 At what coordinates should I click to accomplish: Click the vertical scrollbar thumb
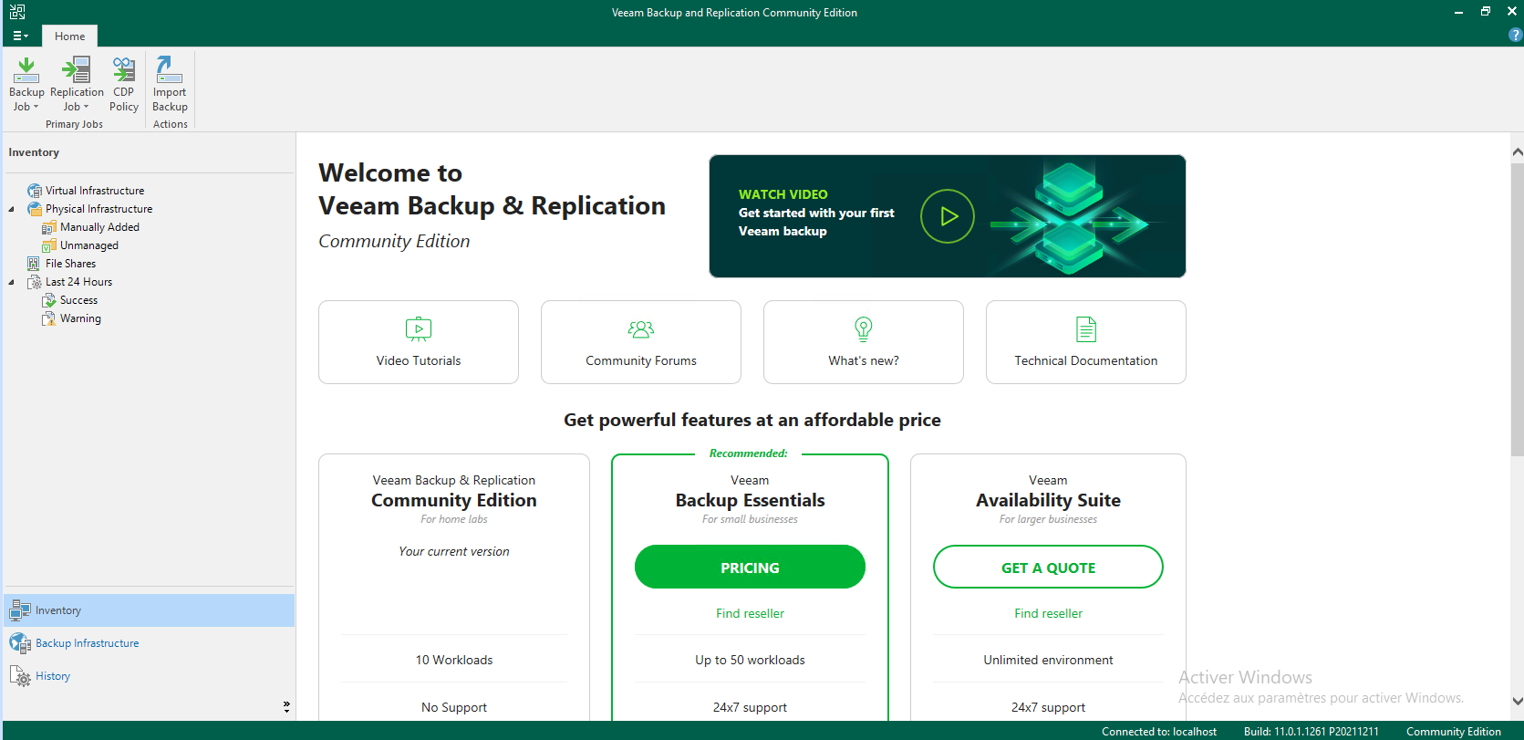[1517, 310]
